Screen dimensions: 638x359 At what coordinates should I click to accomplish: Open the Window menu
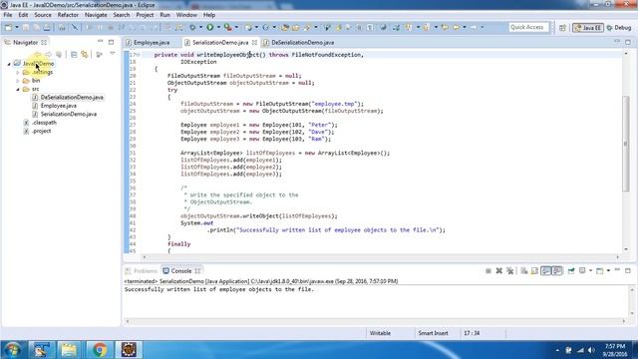186,15
